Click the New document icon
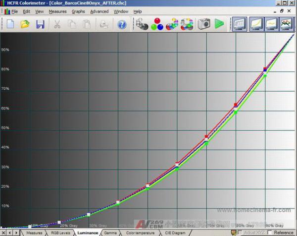 coord(10,24)
